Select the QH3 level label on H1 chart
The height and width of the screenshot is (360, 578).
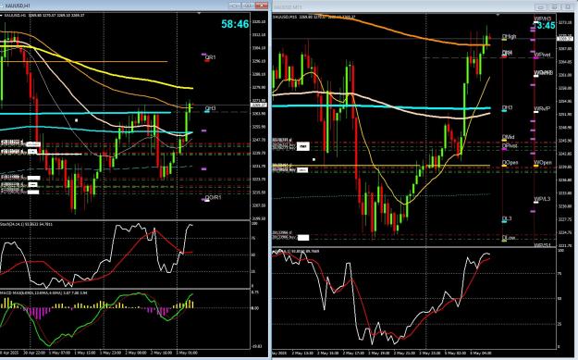(x=210, y=108)
